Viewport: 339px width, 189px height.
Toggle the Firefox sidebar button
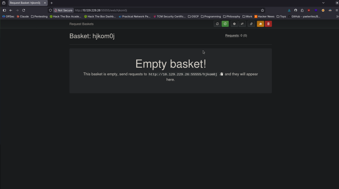pyautogui.click(x=4, y=10)
